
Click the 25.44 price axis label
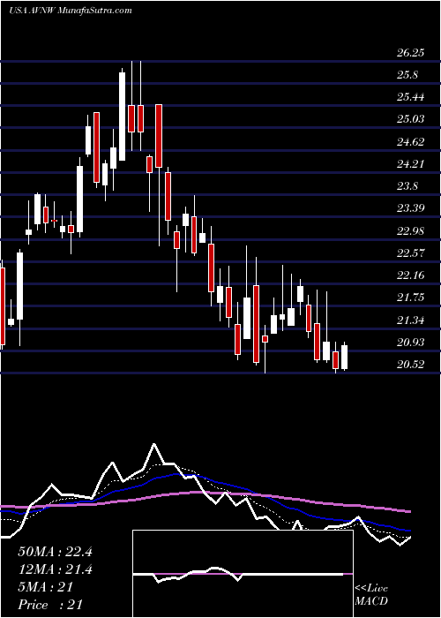click(410, 97)
